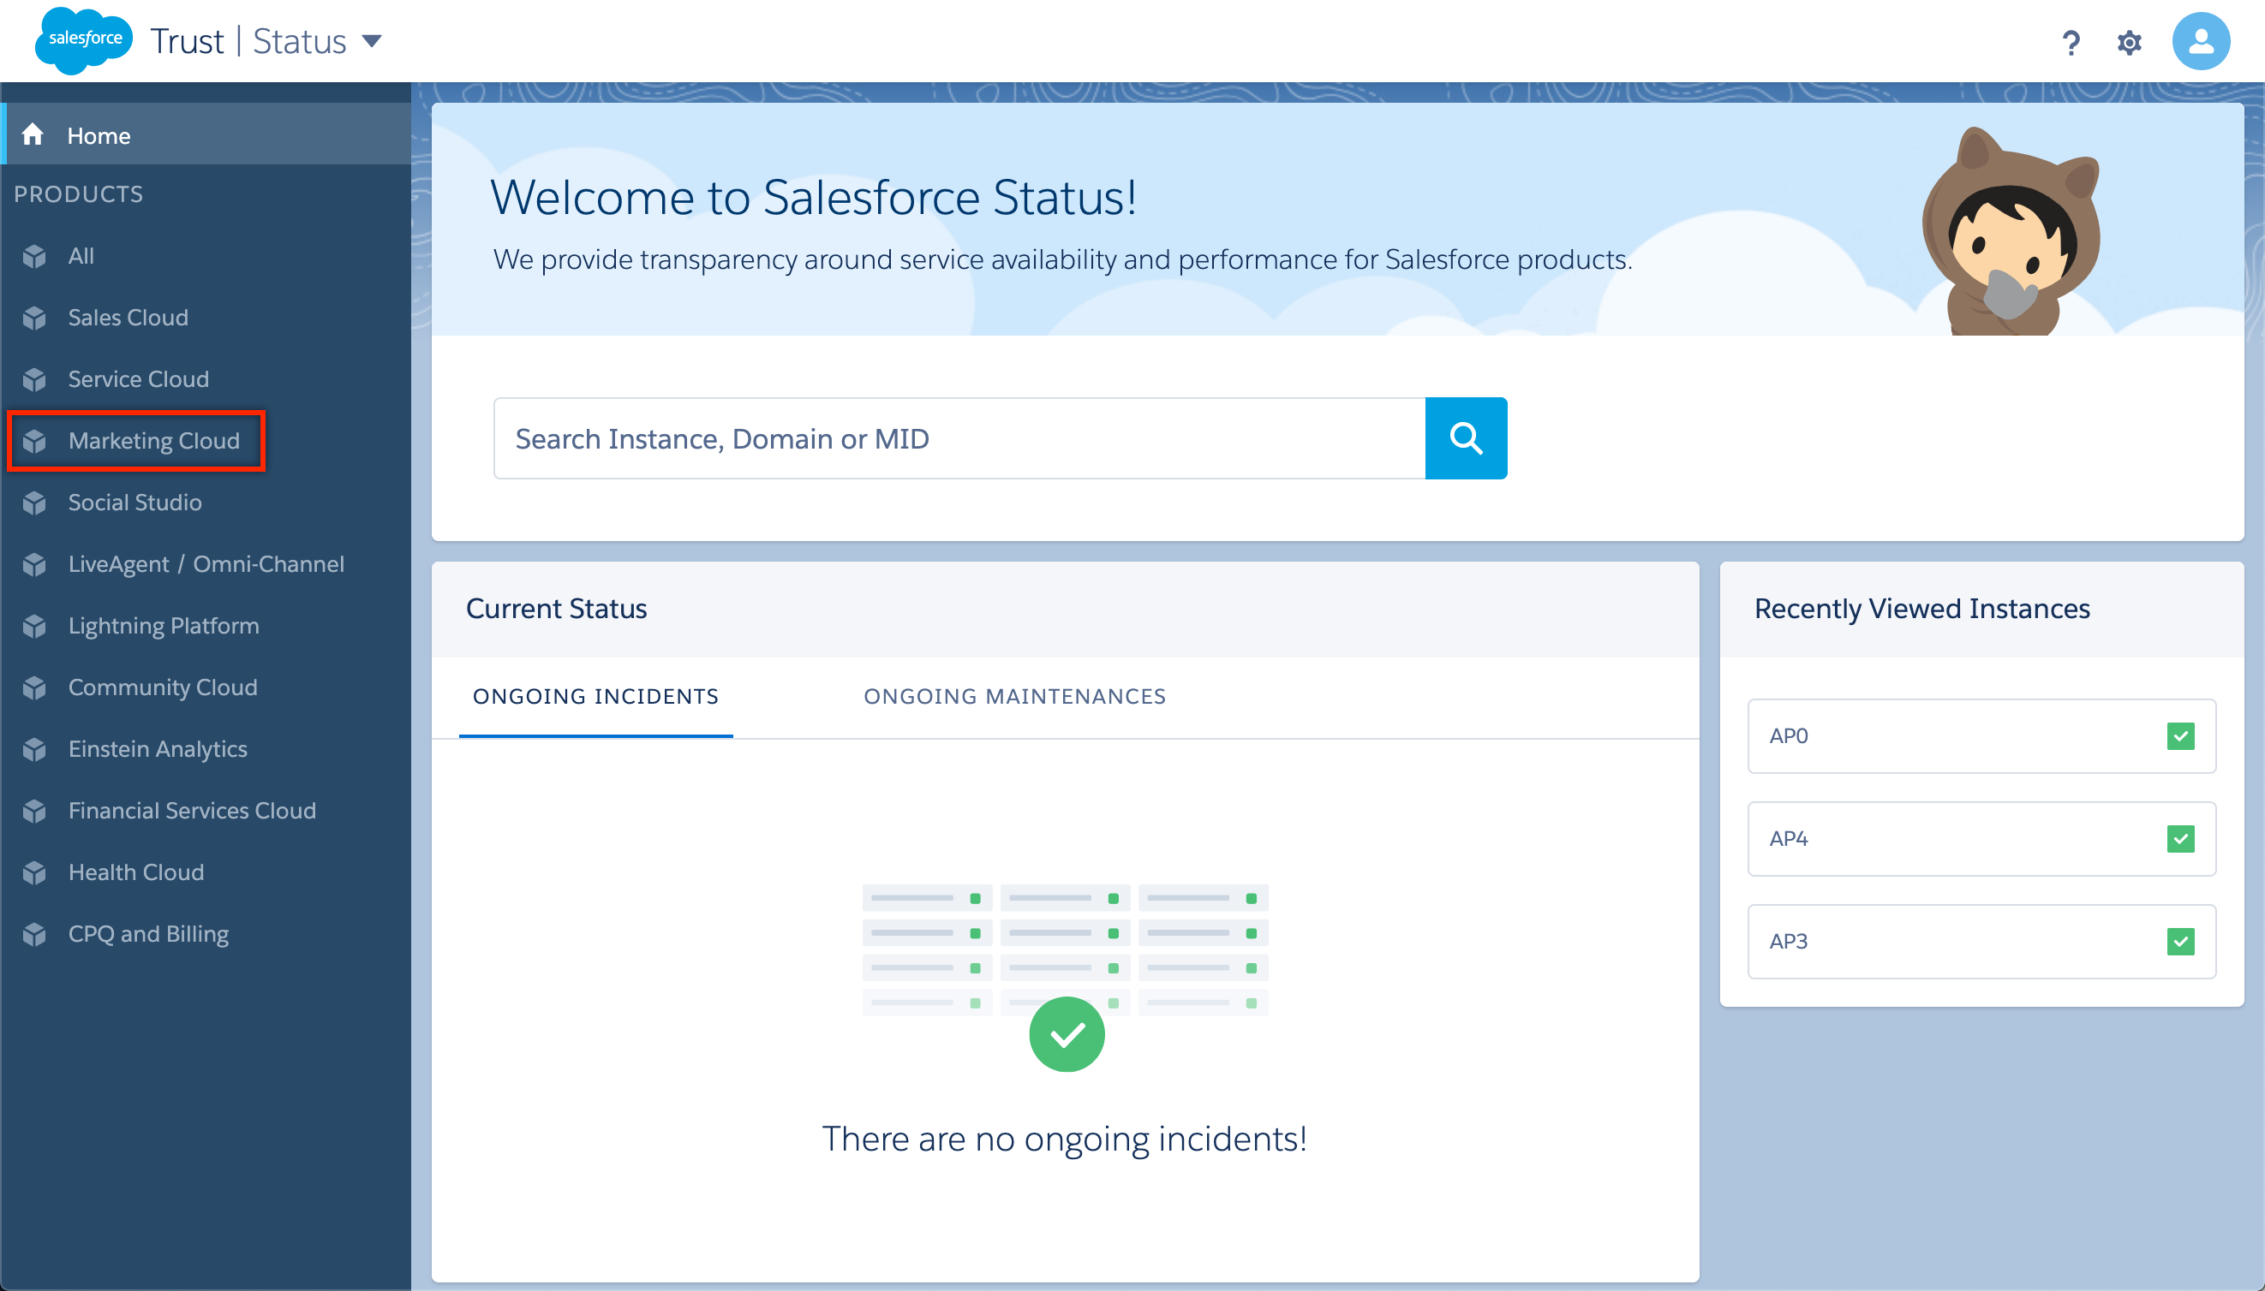Click the Marketing Cloud sidebar icon

coord(39,440)
